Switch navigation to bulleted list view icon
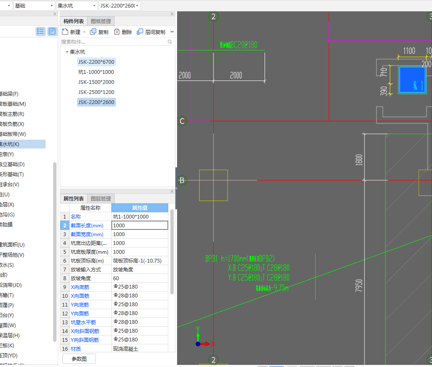This screenshot has height=367, width=432. 41,31
